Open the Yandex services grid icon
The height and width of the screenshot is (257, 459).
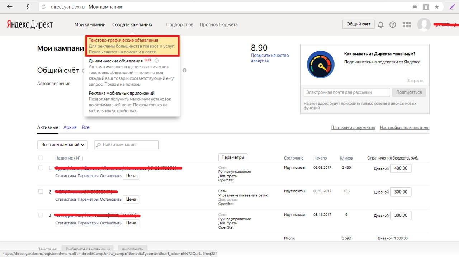tap(407, 24)
